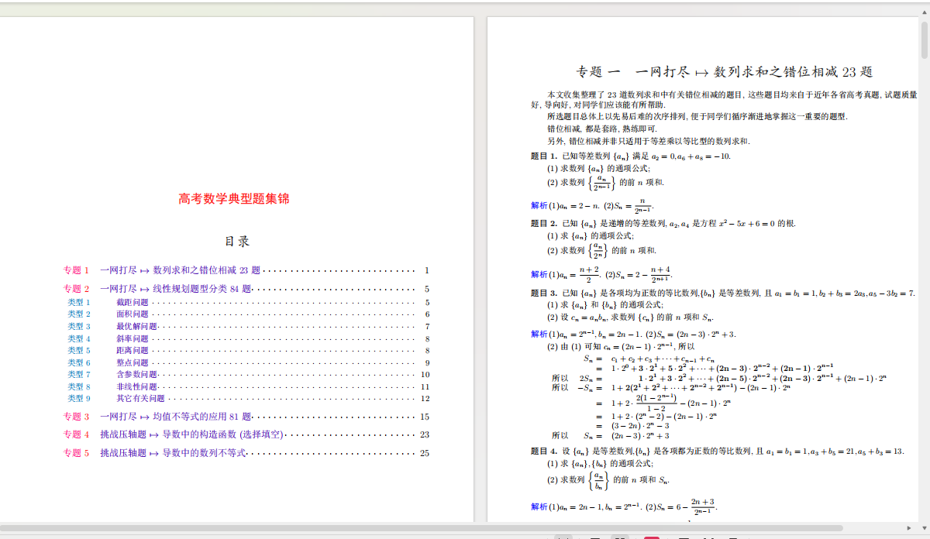The width and height of the screenshot is (930, 539).
Task: Jump to 类型 1 截距问题 in contents
Action: coord(248,303)
